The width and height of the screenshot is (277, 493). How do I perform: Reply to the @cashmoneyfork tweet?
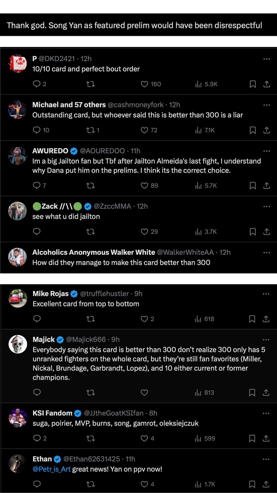37,130
